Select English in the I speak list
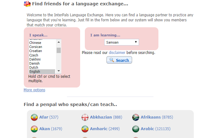The width and height of the screenshot is (206, 138). click(35, 72)
